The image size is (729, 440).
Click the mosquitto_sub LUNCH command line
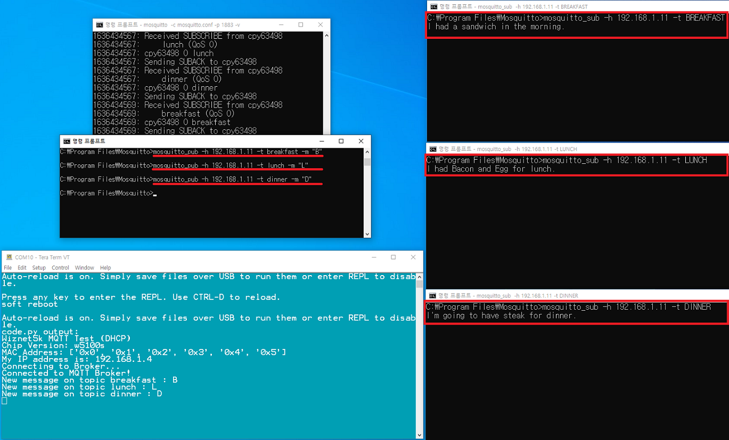[567, 160]
